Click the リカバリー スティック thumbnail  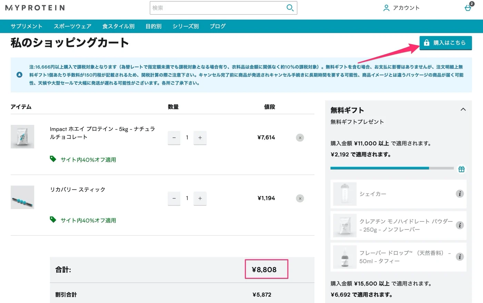22,197
